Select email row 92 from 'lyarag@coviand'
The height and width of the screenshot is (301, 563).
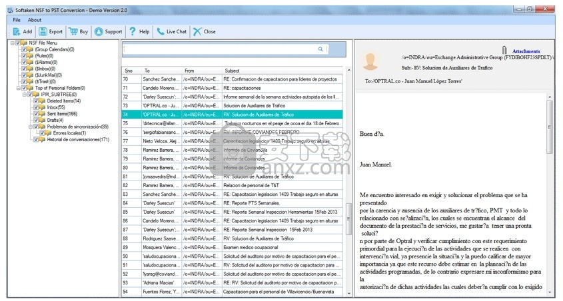[x=233, y=274]
